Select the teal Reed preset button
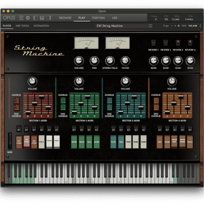The image size is (204, 204). coord(121,142)
